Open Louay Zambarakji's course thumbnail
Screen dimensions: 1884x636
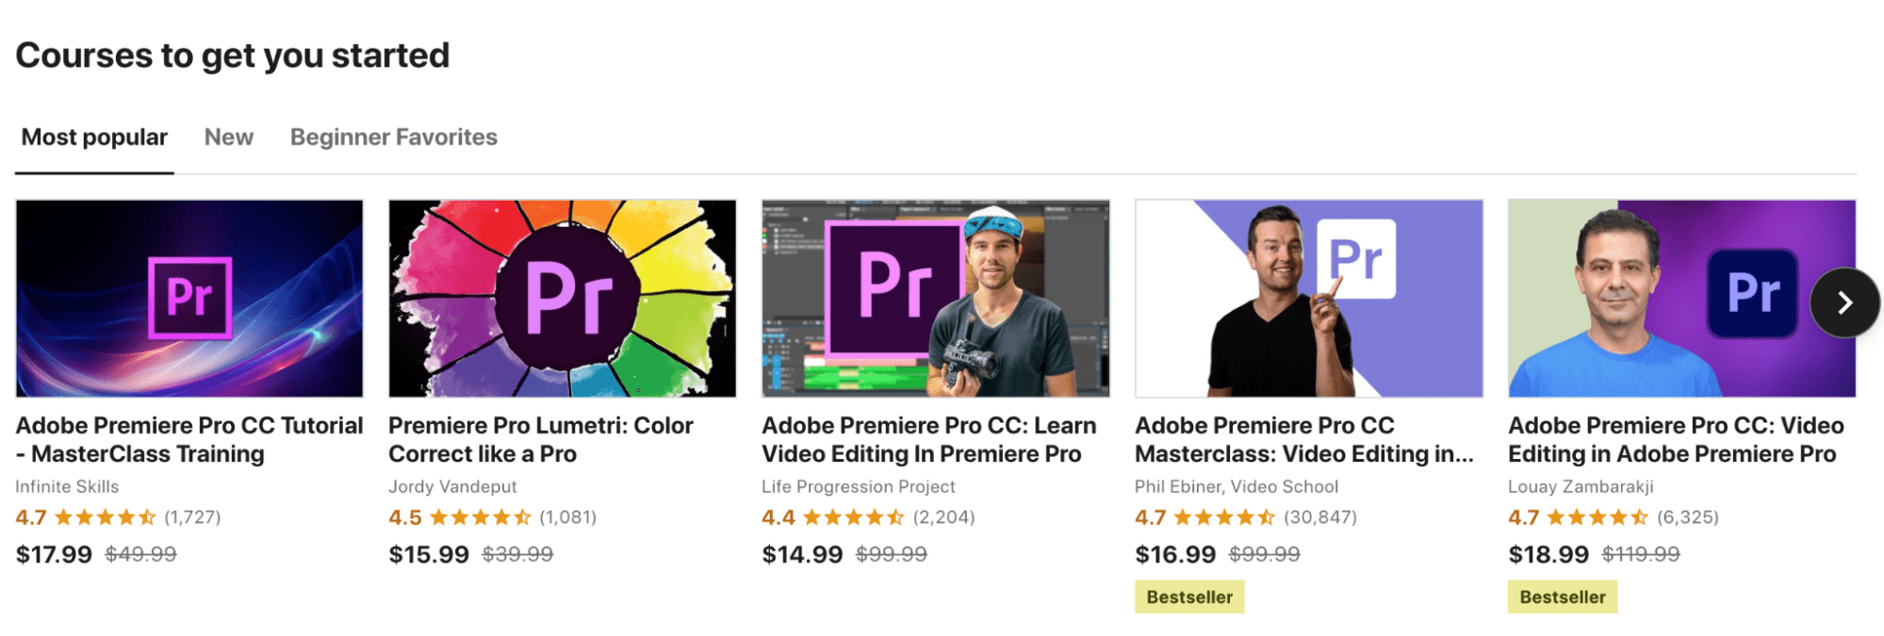point(1659,298)
